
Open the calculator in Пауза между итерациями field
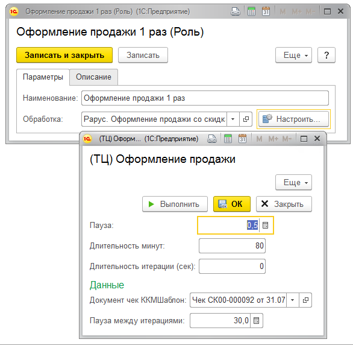coord(256,320)
